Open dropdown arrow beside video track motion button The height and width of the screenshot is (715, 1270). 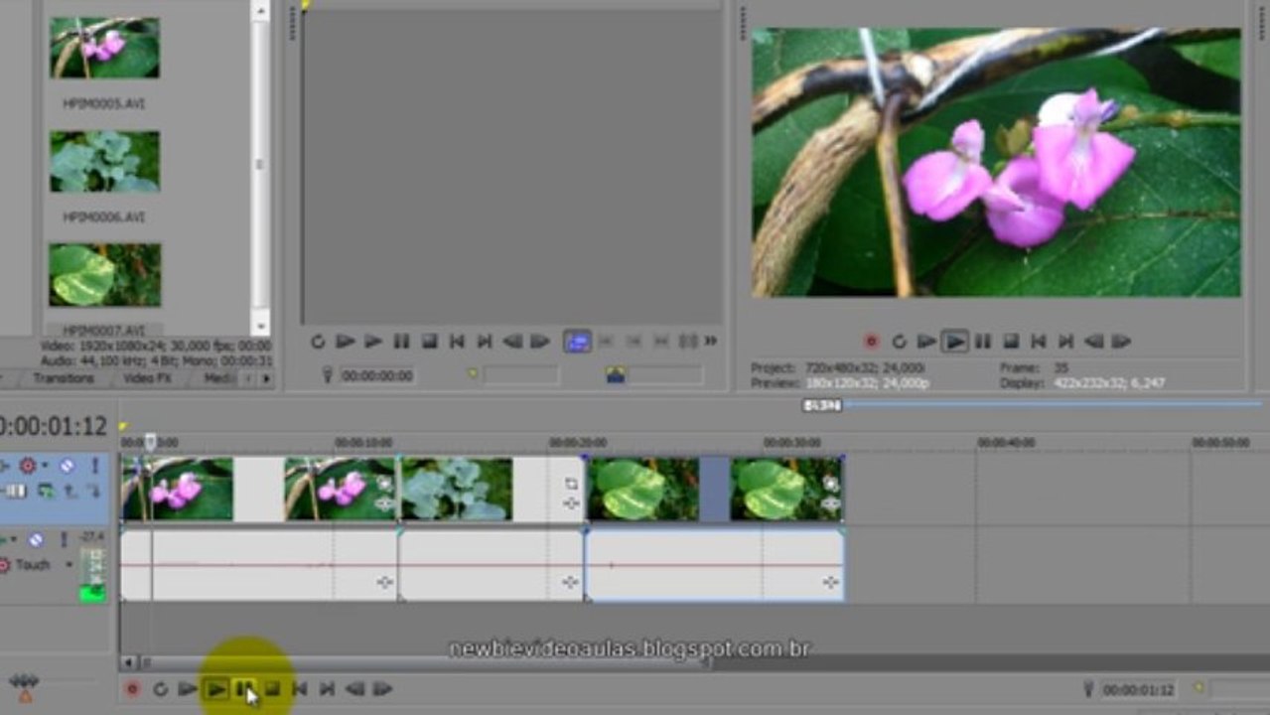44,465
